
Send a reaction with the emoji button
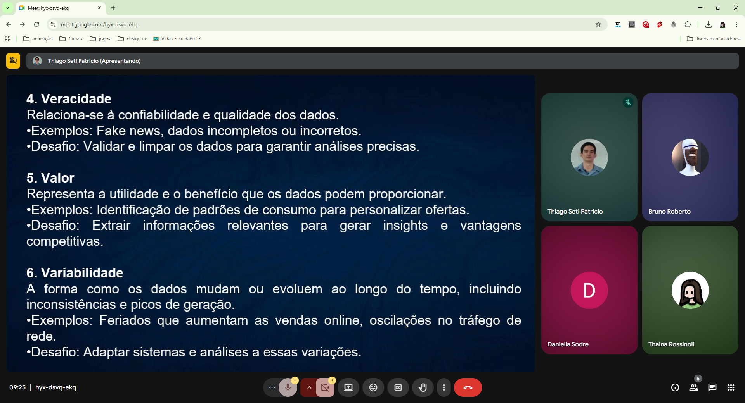point(373,387)
